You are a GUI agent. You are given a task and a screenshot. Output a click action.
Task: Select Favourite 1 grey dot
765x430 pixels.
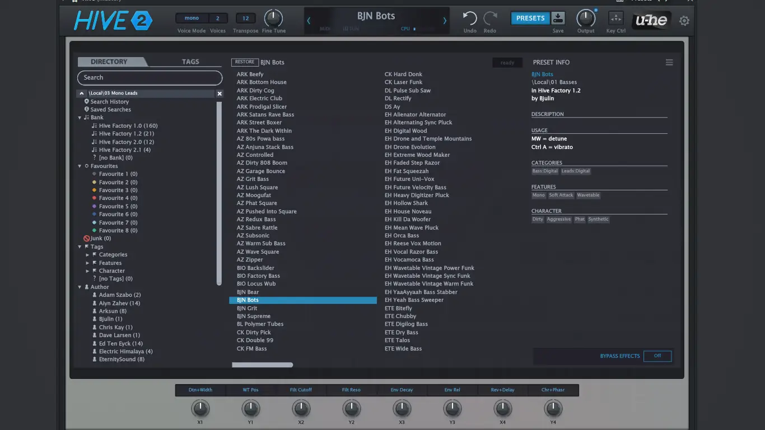[x=94, y=174]
